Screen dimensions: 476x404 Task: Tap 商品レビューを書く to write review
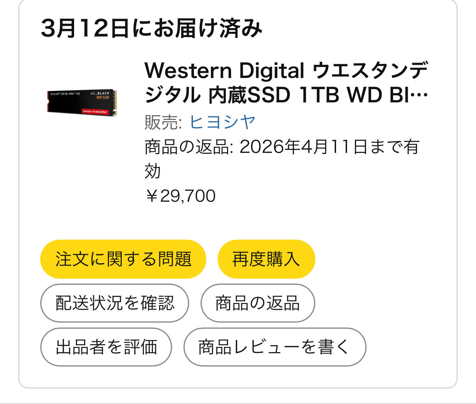tap(275, 347)
